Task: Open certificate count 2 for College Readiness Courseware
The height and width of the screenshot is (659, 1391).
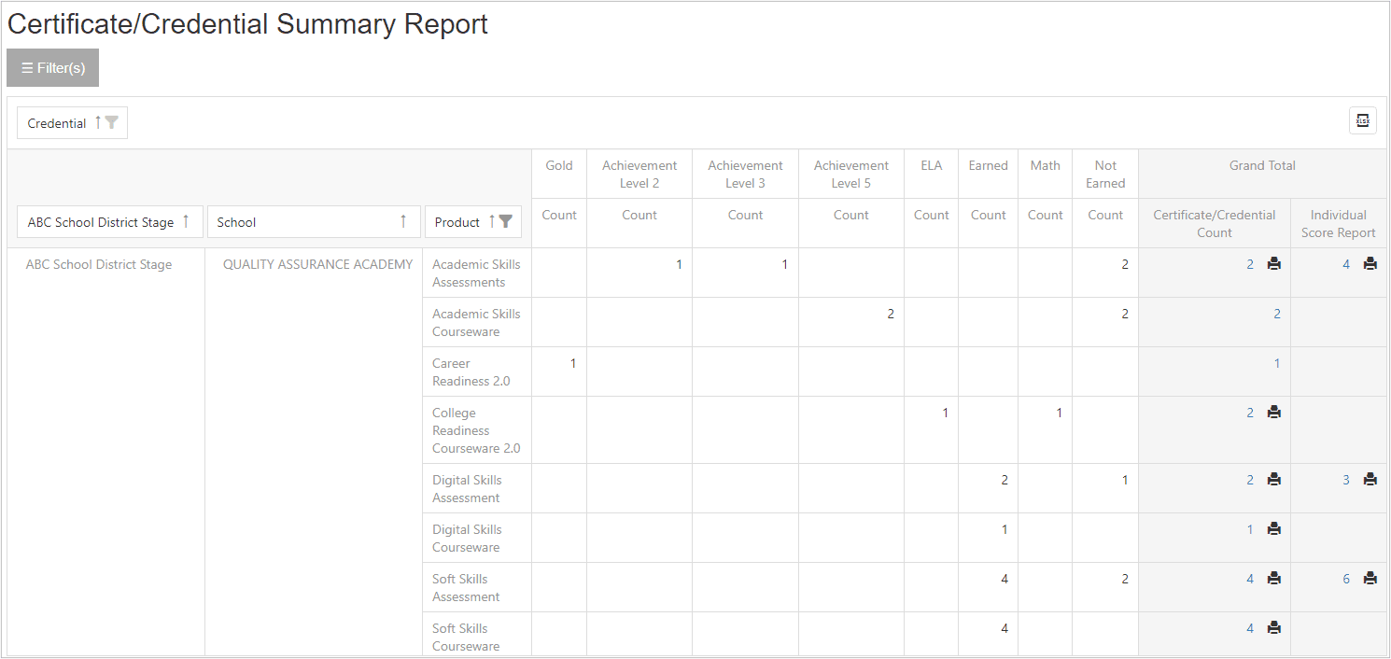Action: (1250, 413)
